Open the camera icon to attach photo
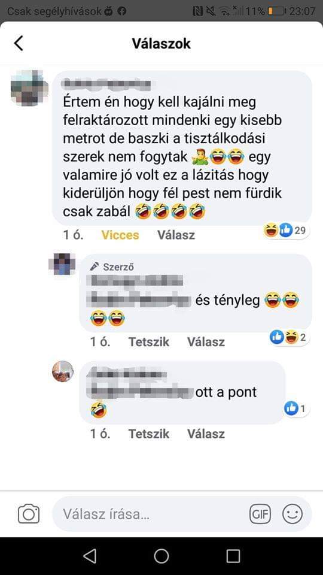323x575 pixels. 29,514
